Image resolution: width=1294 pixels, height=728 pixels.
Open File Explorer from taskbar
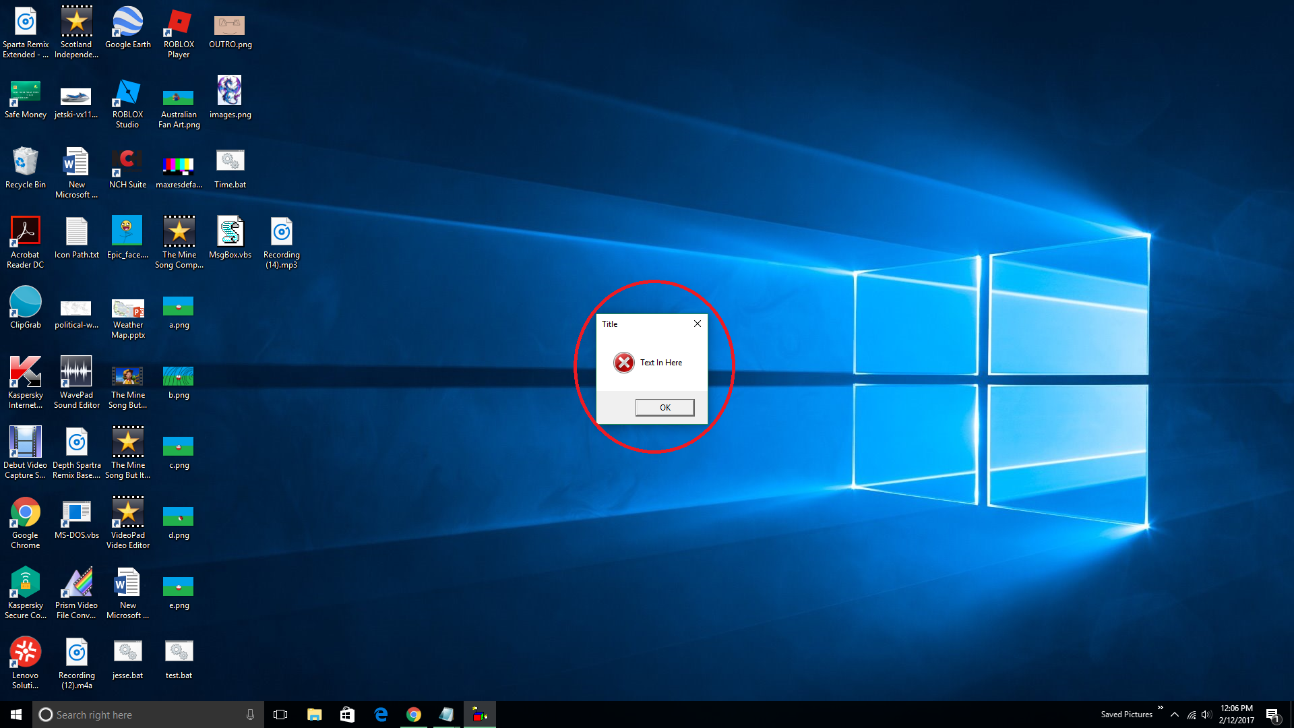pos(314,715)
